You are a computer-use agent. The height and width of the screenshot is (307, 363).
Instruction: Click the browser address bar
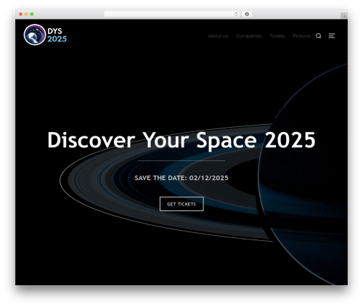[x=171, y=15]
